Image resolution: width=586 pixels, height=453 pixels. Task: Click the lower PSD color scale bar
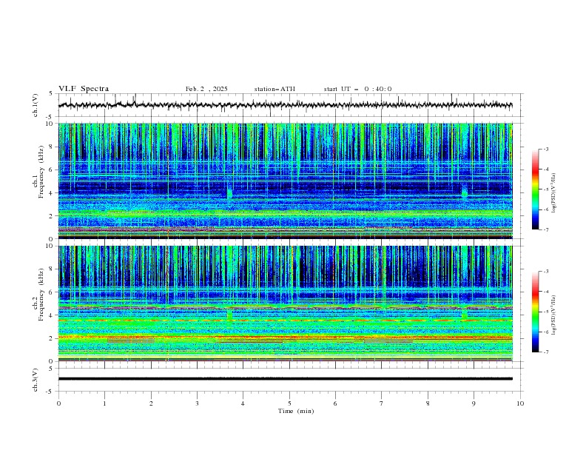(535, 312)
